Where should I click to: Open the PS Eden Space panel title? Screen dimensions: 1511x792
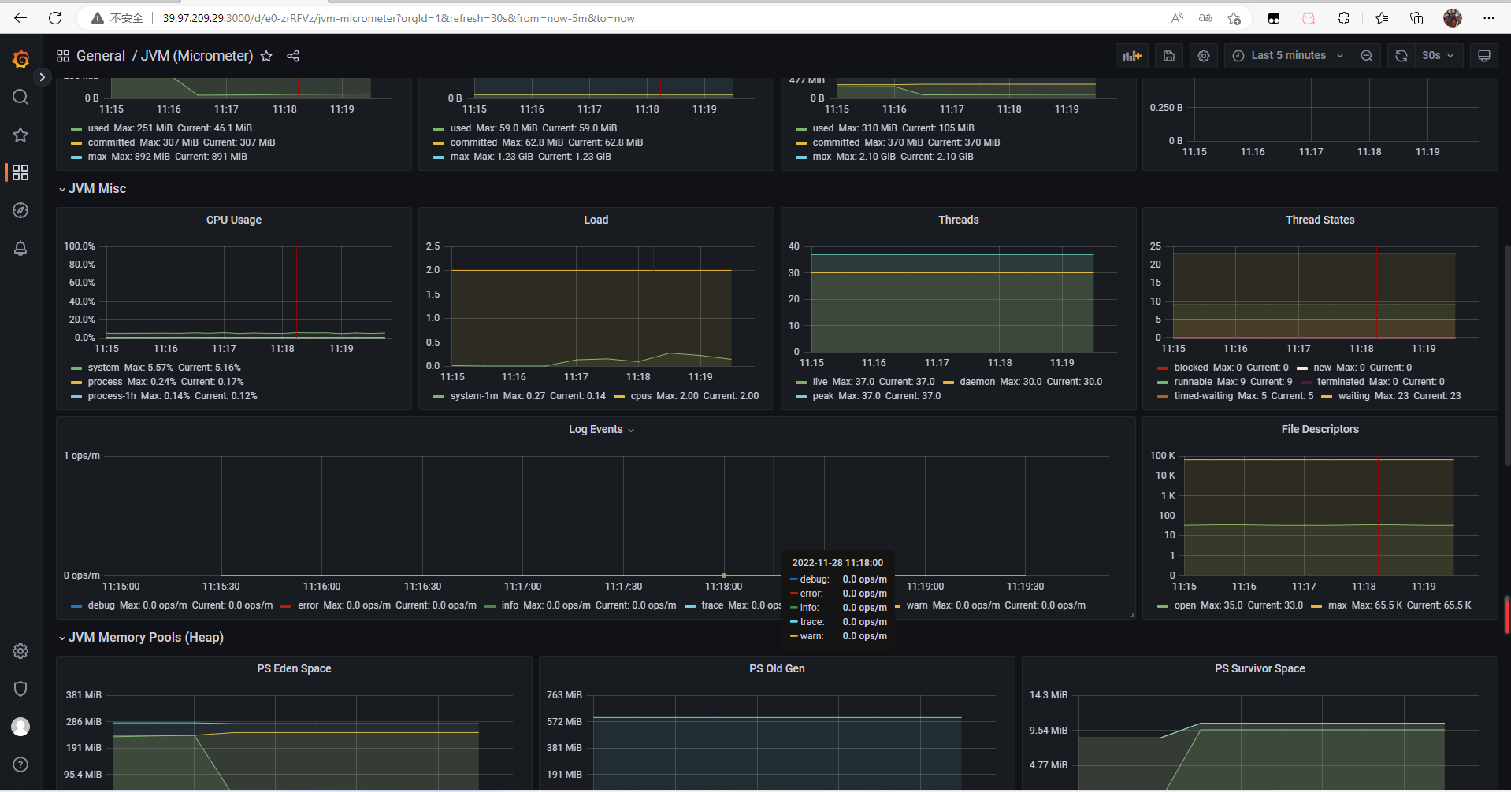coord(294,668)
